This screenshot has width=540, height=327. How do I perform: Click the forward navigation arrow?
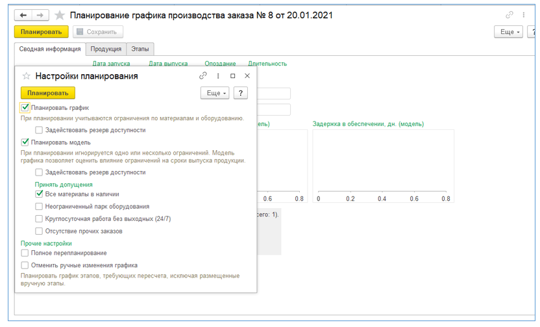40,15
